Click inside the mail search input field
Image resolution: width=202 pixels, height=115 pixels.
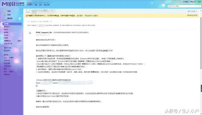click(x=184, y=6)
